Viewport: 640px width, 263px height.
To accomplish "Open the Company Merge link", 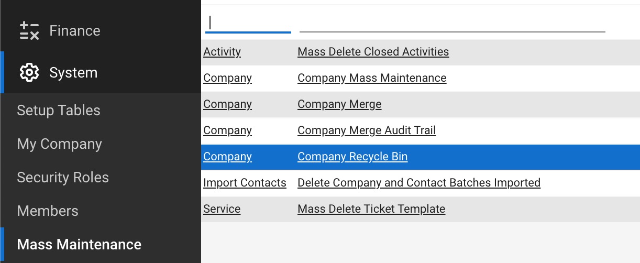I will pos(339,104).
